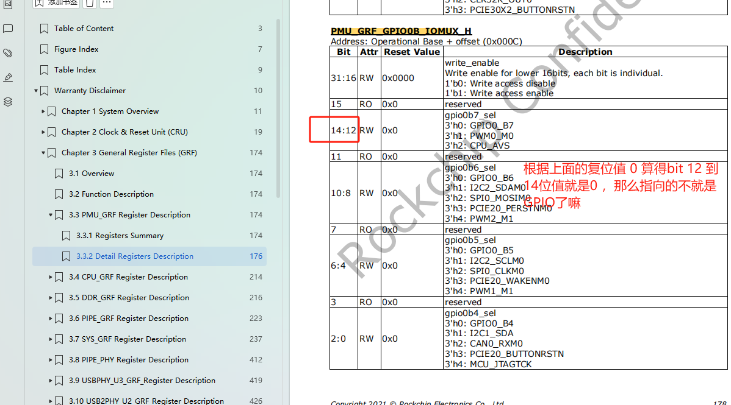Click PMU_GRF_GPIO0B_IOMUX_H register heading
The image size is (731, 405).
coord(401,31)
